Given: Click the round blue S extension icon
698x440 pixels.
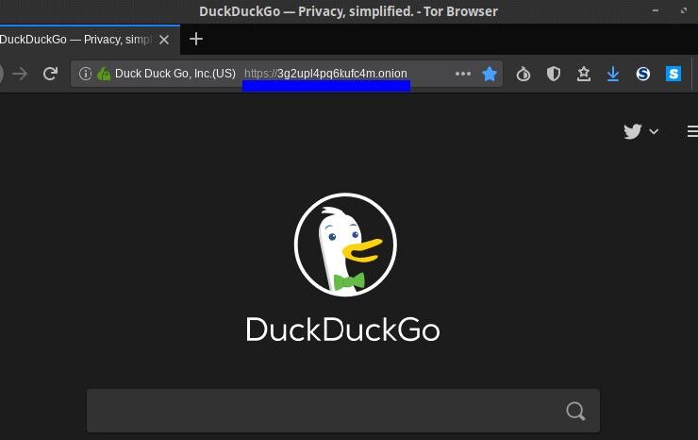Looking at the screenshot, I should (642, 74).
